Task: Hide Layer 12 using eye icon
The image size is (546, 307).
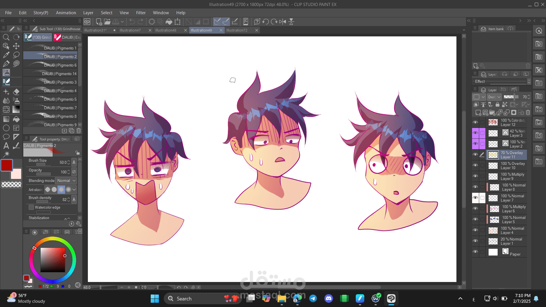Action: pyautogui.click(x=475, y=122)
